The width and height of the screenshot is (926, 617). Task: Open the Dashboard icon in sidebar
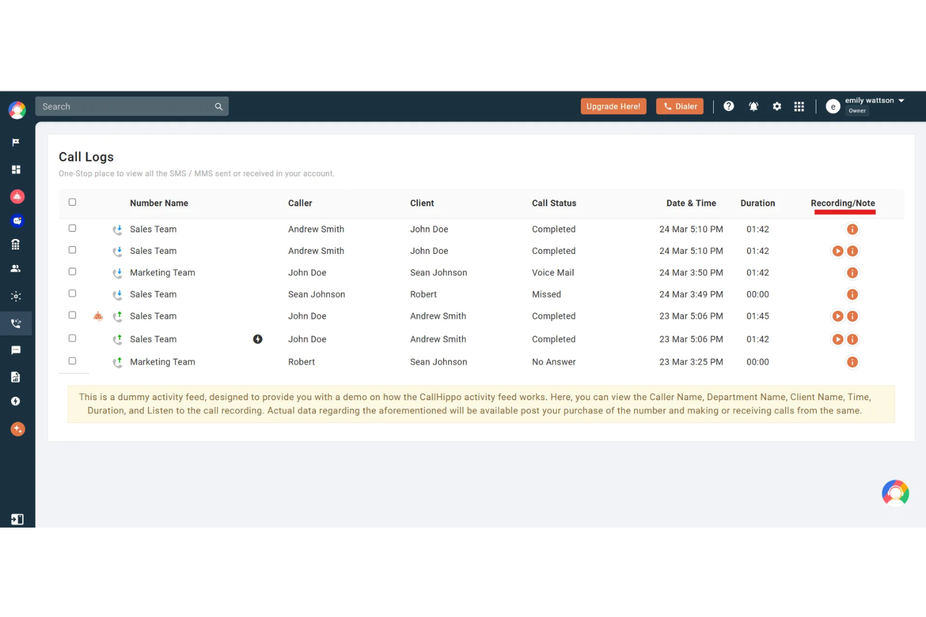17,169
